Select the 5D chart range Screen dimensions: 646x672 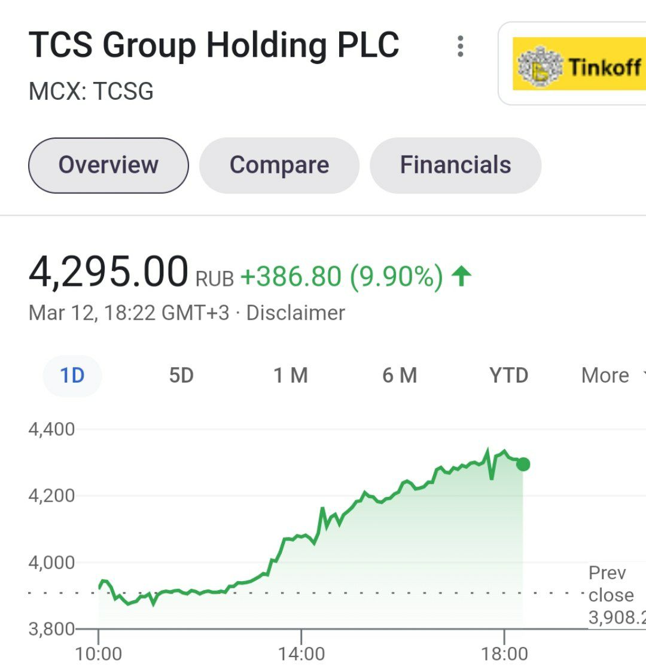click(x=181, y=375)
